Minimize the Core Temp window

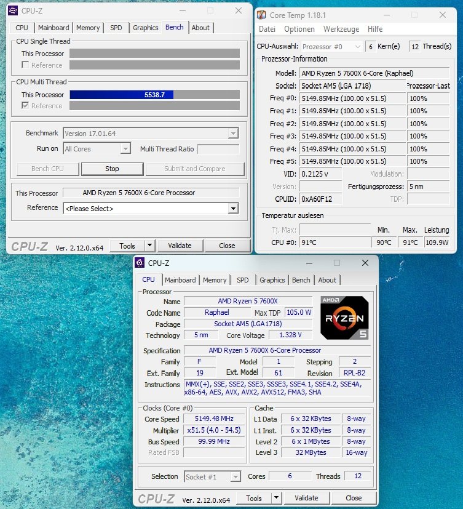tap(387, 15)
